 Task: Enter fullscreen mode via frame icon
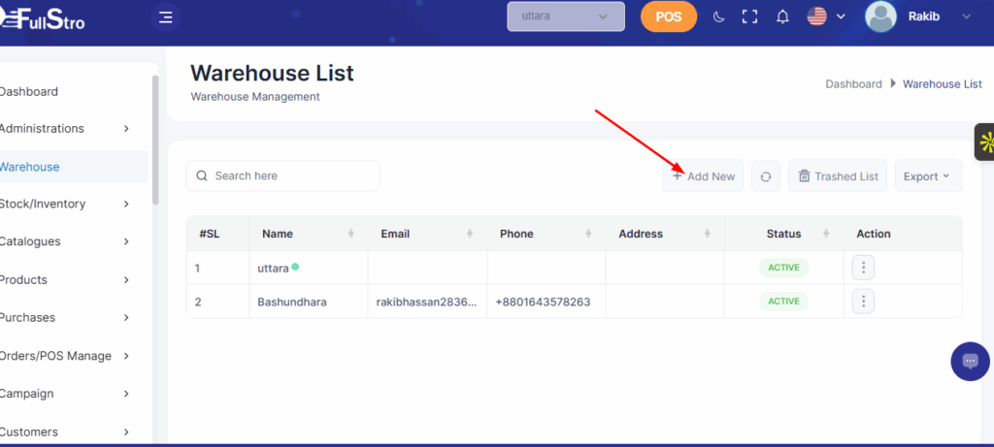point(748,16)
